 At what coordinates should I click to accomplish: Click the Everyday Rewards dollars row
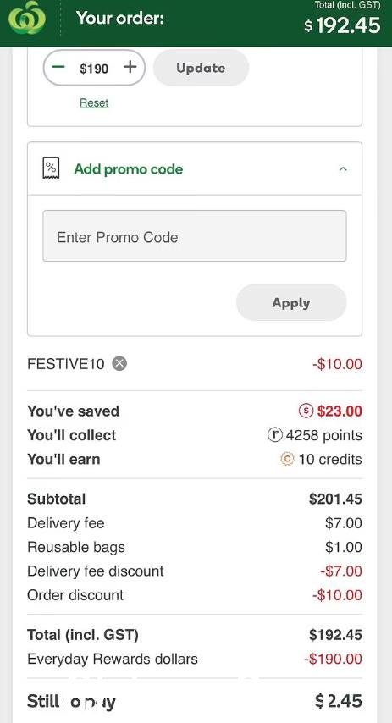coord(195,659)
